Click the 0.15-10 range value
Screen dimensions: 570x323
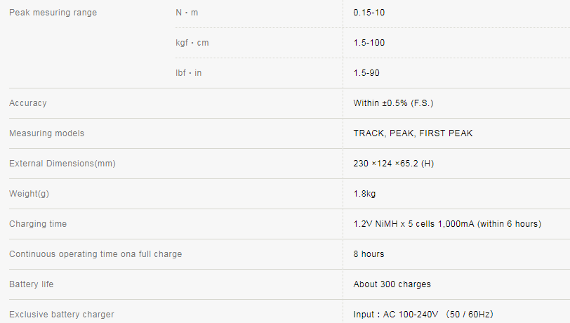point(369,13)
